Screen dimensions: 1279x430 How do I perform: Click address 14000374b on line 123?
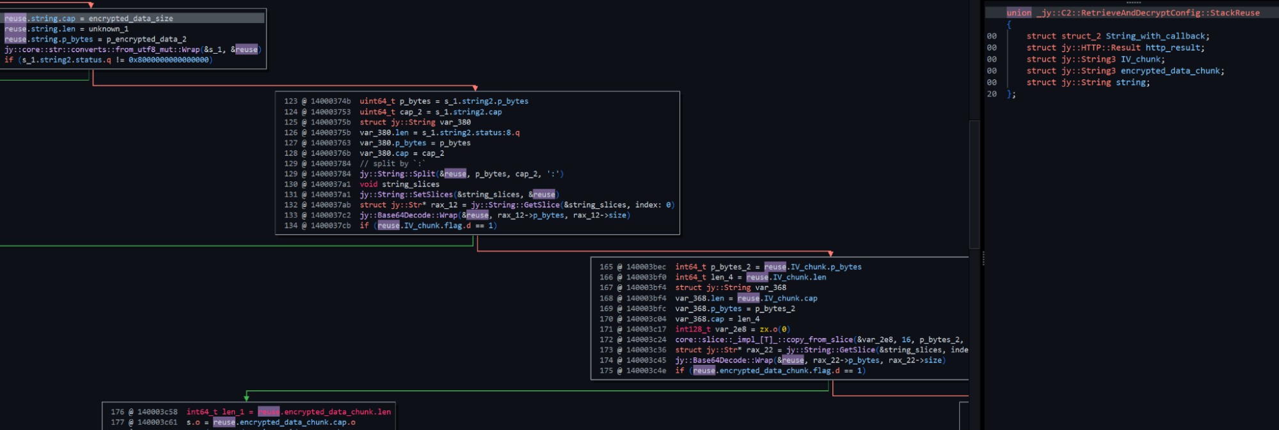(x=331, y=102)
